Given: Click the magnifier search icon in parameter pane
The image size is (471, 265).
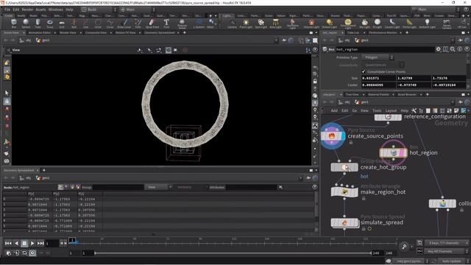Looking at the screenshot, I should (453, 49).
